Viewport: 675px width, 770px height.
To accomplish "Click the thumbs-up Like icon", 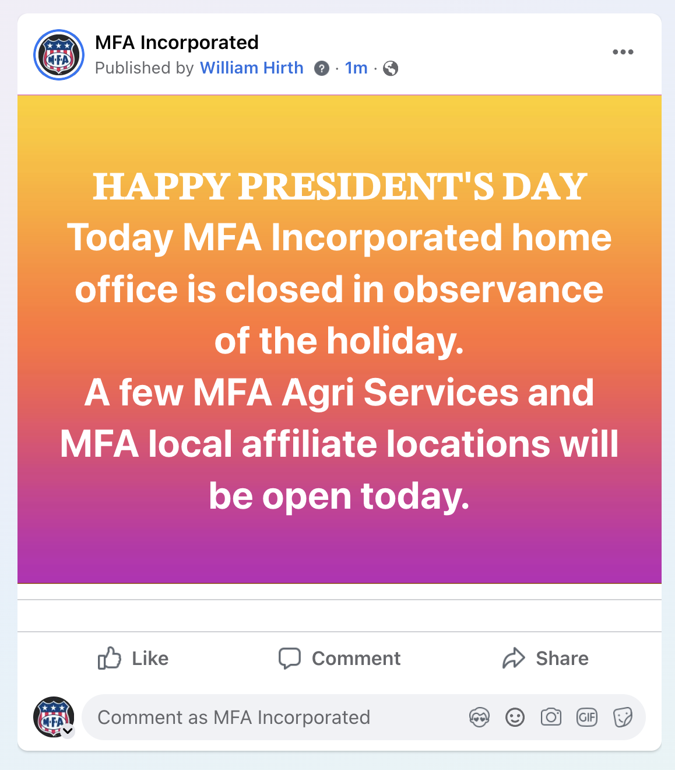I will click(109, 658).
